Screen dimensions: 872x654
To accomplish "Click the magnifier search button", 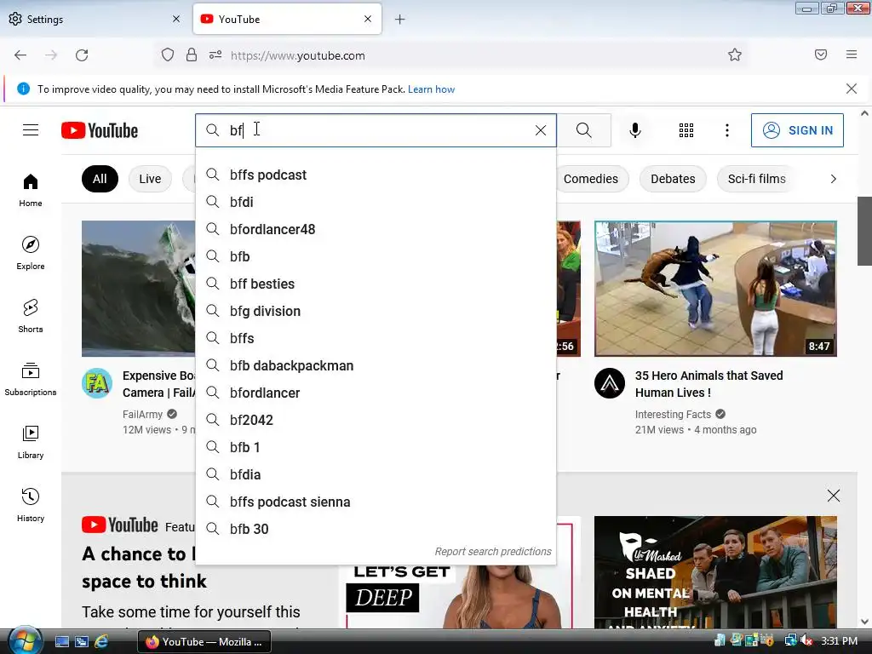I will coord(584,130).
